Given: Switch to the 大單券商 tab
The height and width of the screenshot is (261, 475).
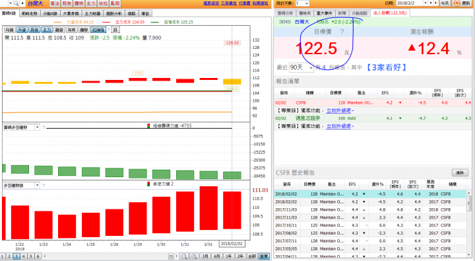Looking at the screenshot, I should point(71,13).
